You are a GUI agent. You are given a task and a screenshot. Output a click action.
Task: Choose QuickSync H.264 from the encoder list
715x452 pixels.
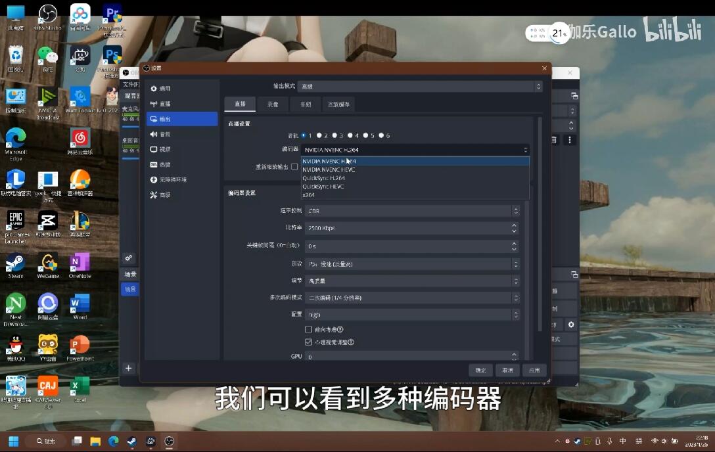[x=415, y=178]
